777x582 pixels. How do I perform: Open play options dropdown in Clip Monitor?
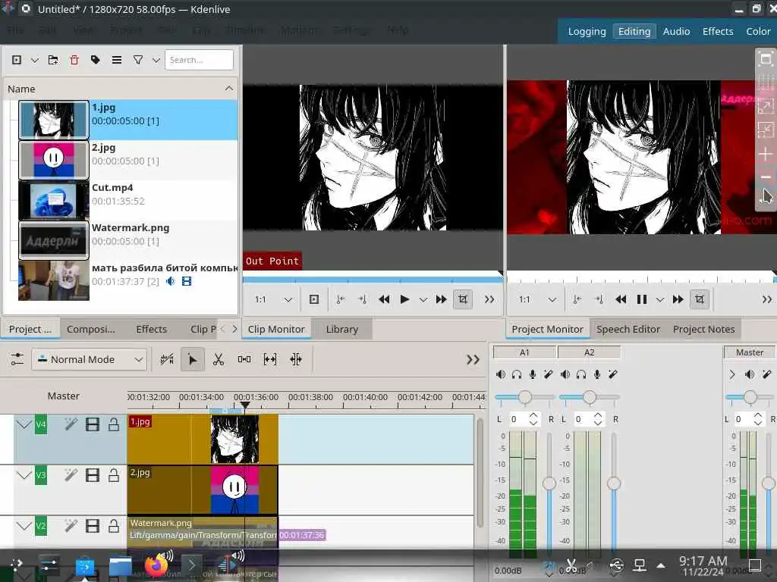click(x=423, y=300)
